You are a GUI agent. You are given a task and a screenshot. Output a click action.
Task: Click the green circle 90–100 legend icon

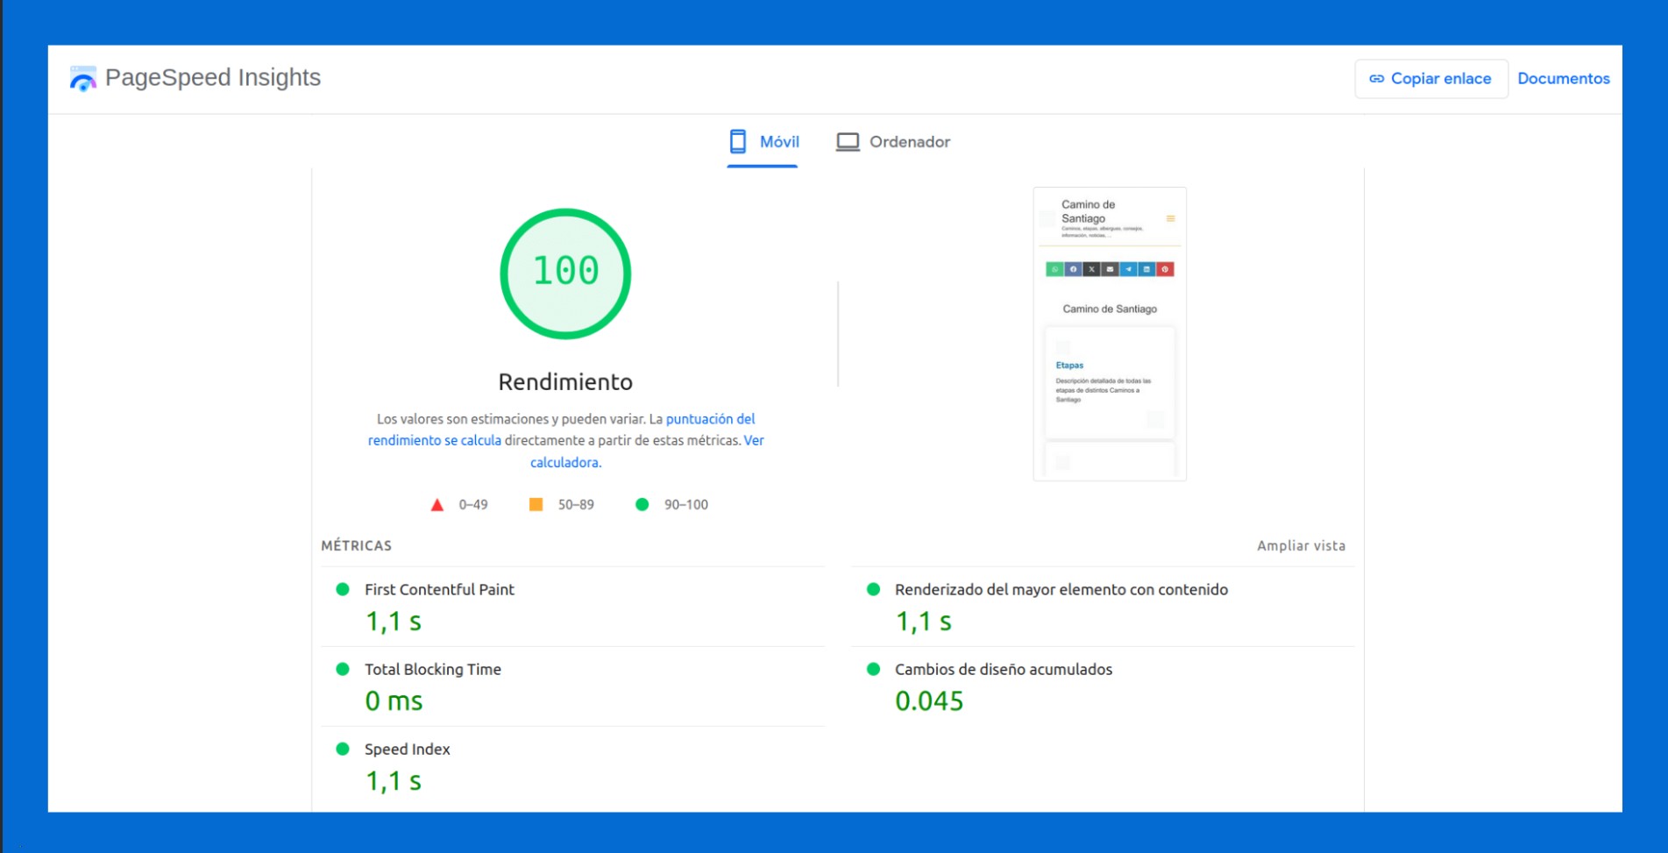[x=642, y=504]
